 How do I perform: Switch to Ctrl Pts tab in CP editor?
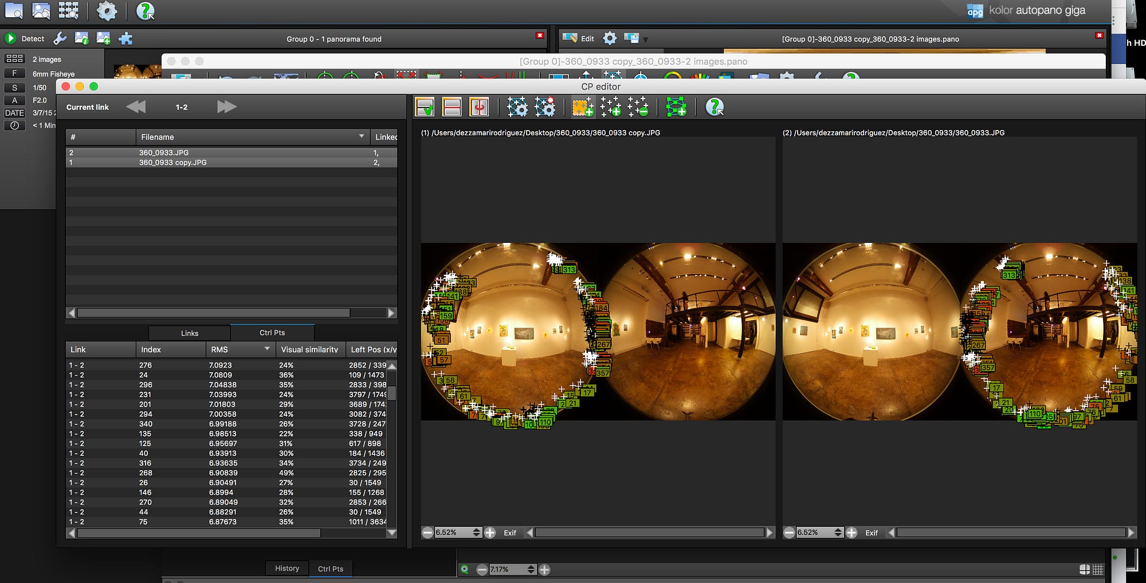(272, 332)
